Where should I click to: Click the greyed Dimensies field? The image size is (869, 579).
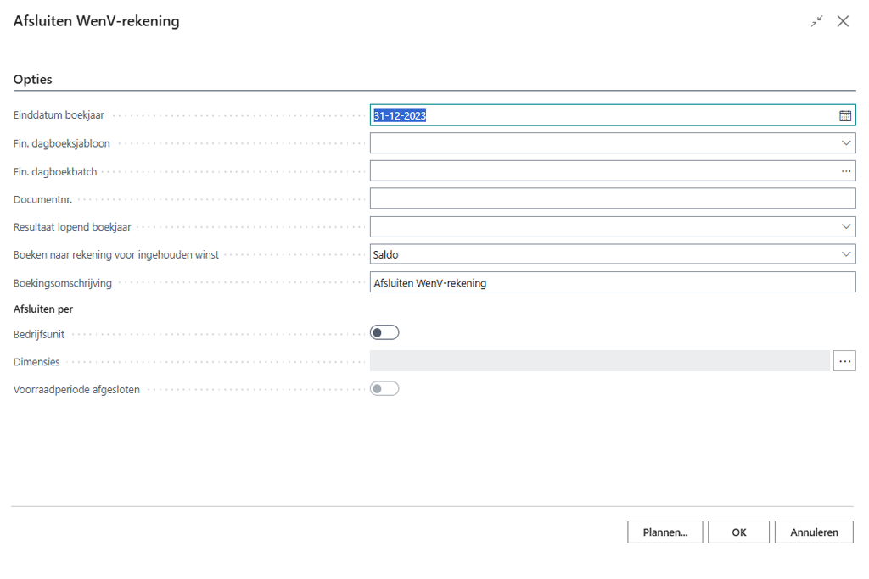[600, 361]
